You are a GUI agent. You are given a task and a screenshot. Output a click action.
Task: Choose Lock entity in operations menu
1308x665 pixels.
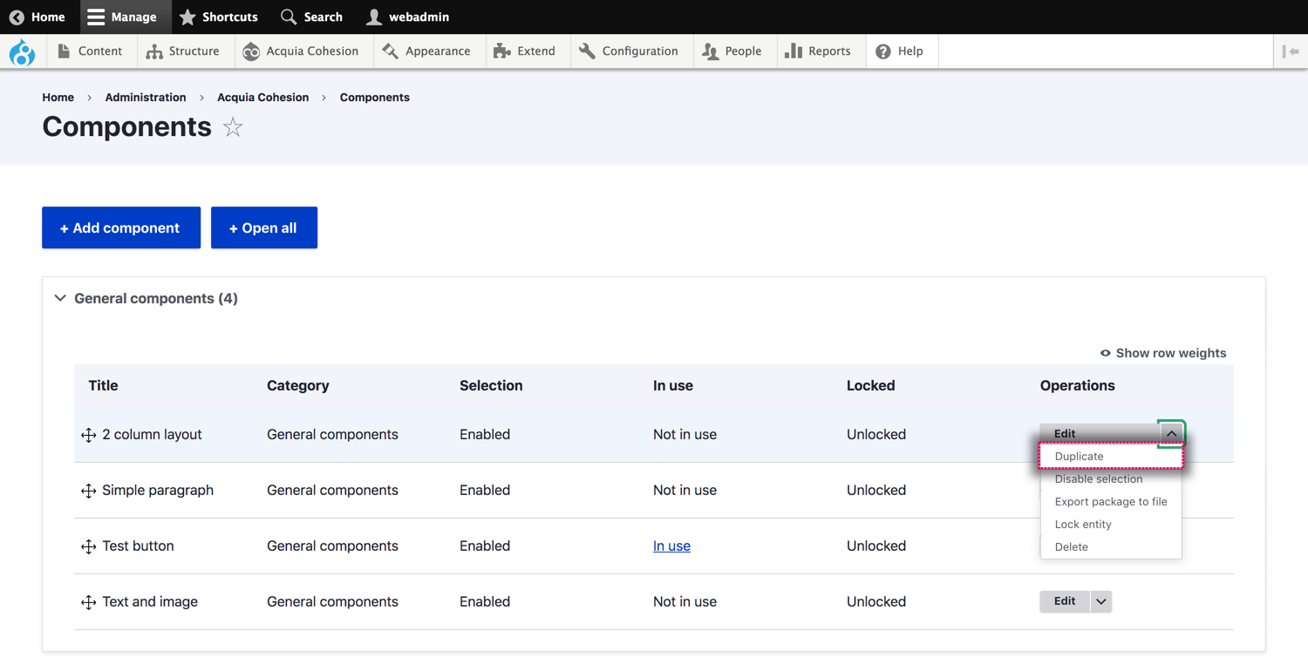(x=1110, y=525)
